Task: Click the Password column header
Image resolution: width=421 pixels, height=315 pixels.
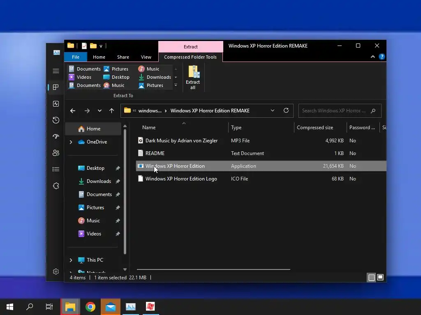Action: (x=363, y=128)
